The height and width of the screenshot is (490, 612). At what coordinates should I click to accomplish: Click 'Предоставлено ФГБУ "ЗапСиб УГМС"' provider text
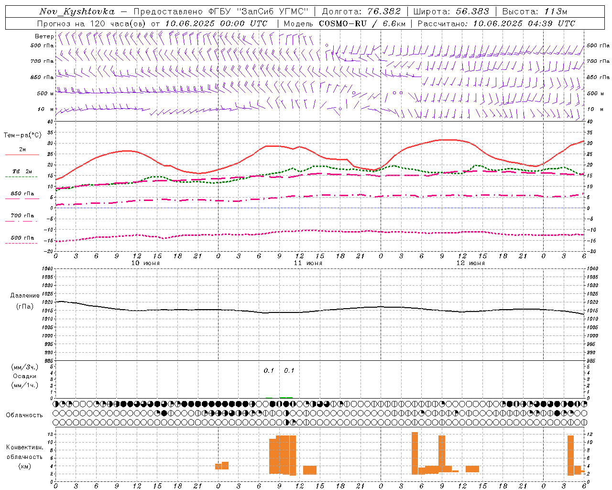[x=221, y=11]
